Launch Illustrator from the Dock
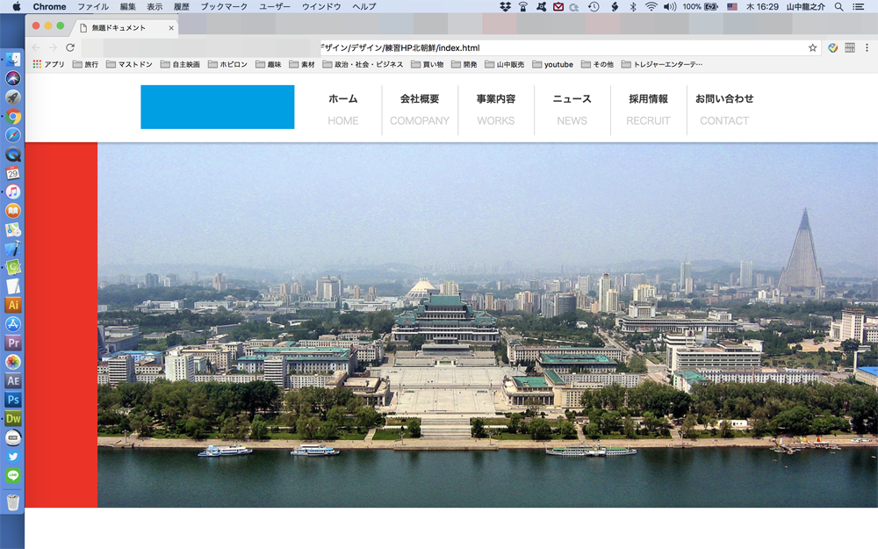The image size is (878, 549). tap(13, 305)
